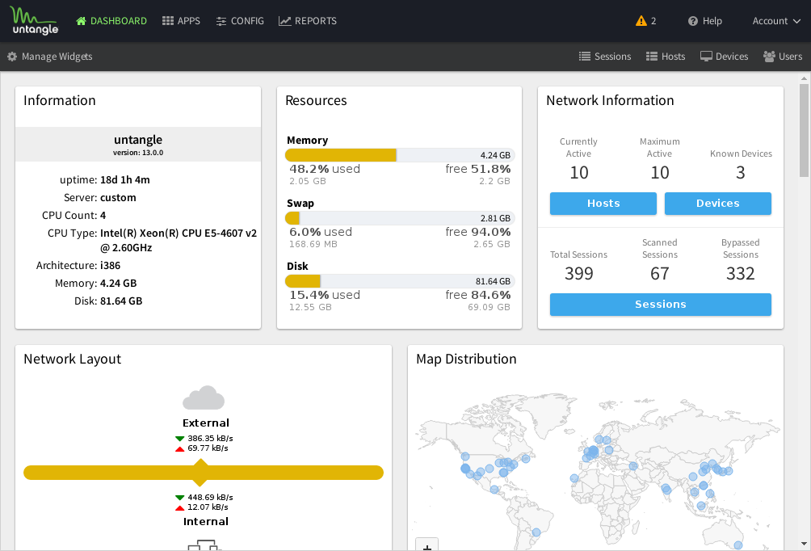811x551 pixels.
Task: Click the "uptime: 18d 1h 4m" value
Action: pyautogui.click(x=124, y=179)
